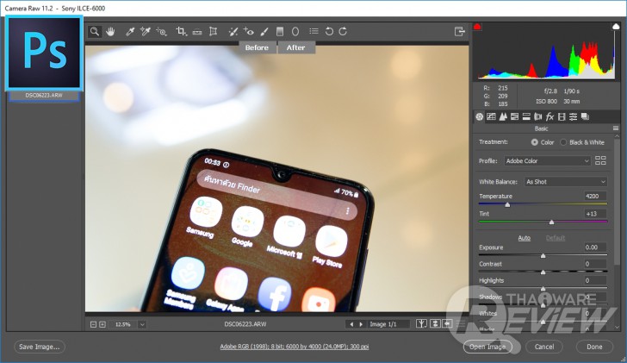Toggle full screen mode icon

coord(459,31)
